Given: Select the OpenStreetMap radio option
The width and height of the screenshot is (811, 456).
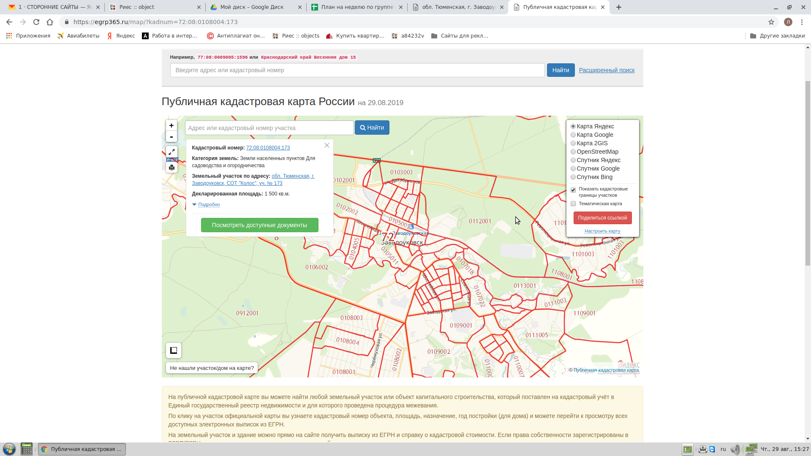Looking at the screenshot, I should coord(573,152).
